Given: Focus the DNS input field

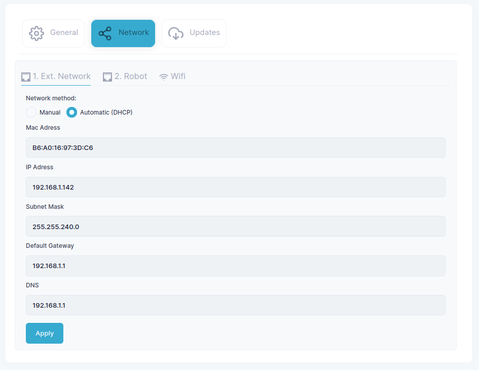Looking at the screenshot, I should (236, 305).
